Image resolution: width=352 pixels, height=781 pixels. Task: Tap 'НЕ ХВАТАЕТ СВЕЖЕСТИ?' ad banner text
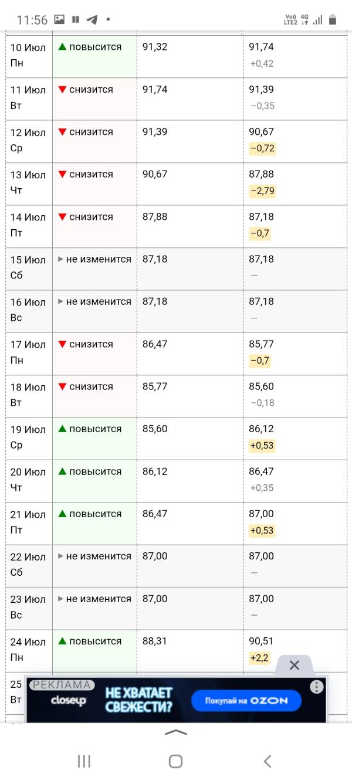[x=139, y=700]
